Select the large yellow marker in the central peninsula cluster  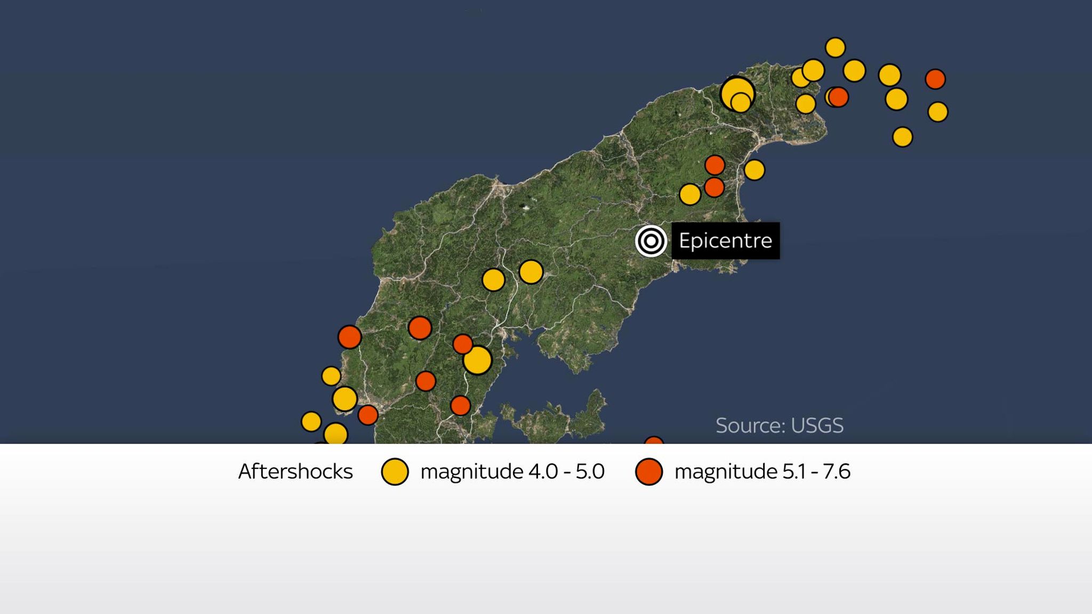click(477, 361)
